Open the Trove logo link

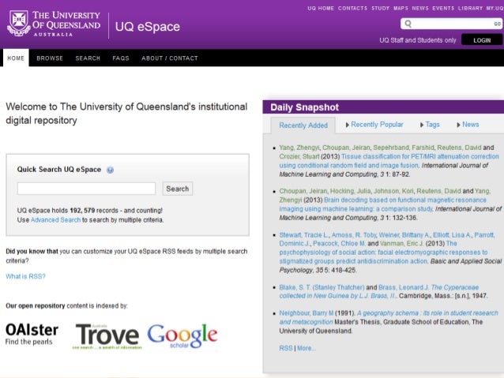107,336
